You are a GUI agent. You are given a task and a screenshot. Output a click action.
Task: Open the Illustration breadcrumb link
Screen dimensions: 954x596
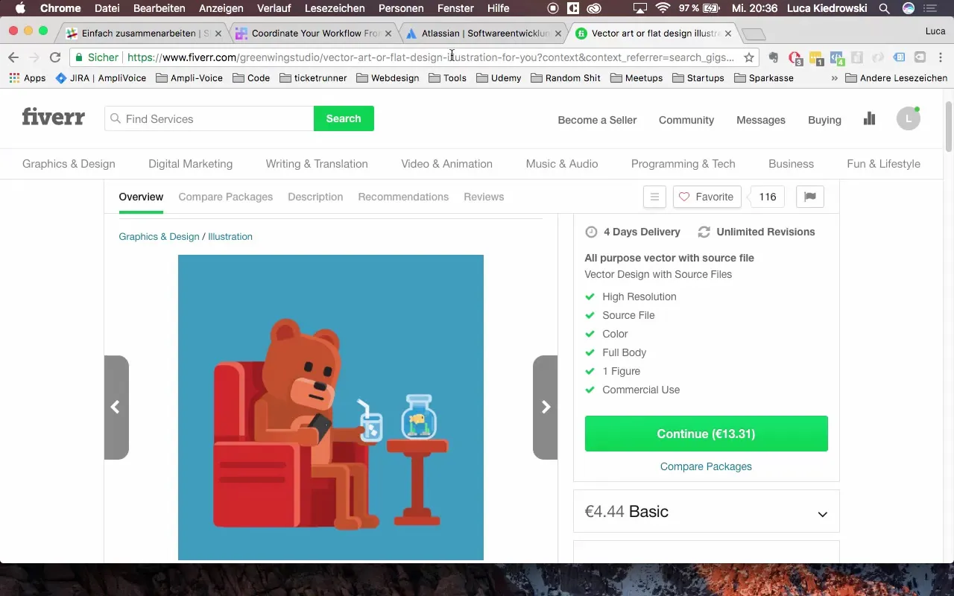230,236
